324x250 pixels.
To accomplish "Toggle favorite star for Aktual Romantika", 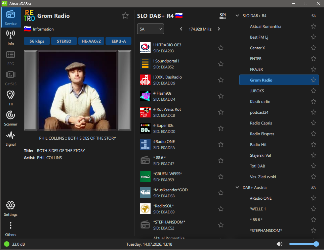I will coord(314,27).
